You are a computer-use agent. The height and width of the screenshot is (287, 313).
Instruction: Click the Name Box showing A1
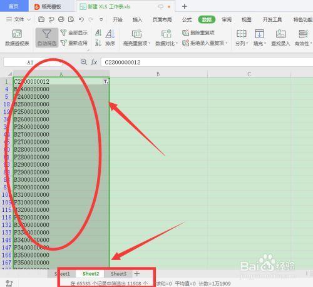[x=33, y=63]
